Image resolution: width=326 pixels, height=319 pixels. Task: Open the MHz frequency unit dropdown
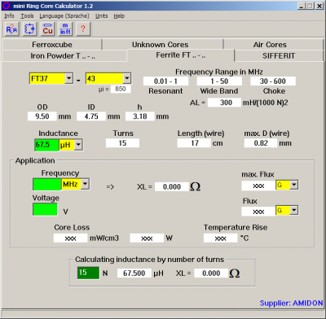(85, 184)
